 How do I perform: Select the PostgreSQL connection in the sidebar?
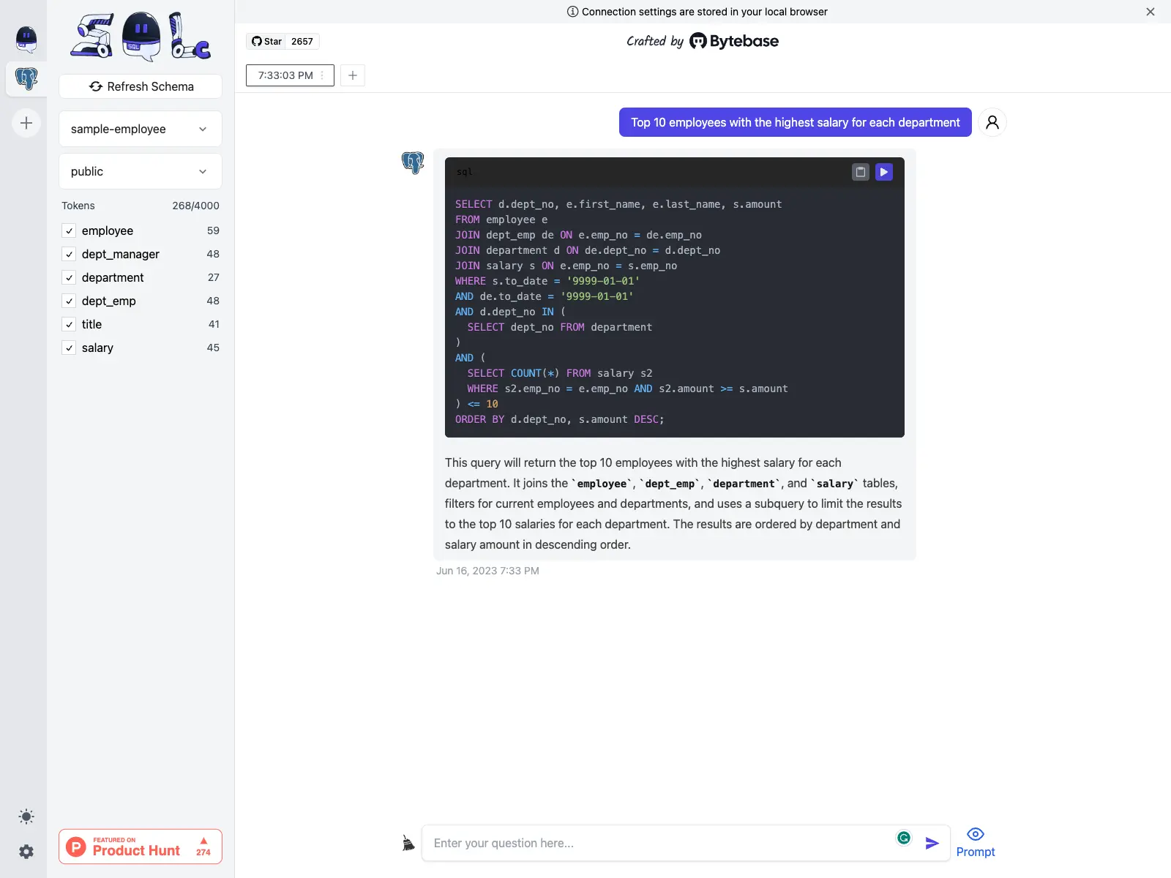click(x=26, y=79)
